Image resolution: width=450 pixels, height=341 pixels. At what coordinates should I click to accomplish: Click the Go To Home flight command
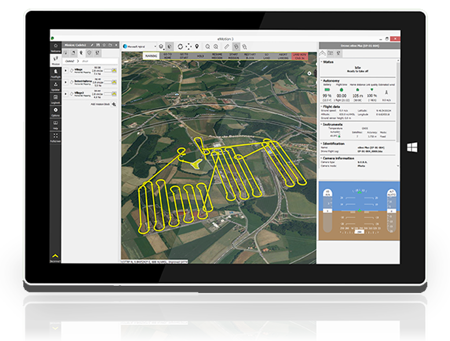(167, 56)
